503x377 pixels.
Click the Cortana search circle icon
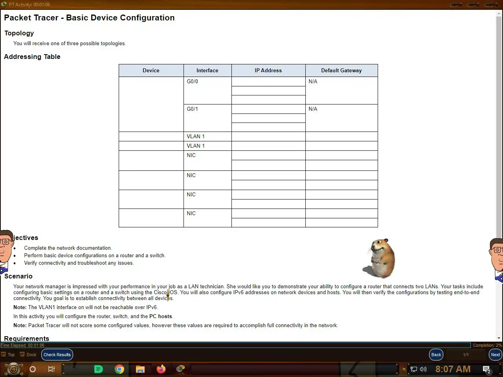tap(33, 369)
